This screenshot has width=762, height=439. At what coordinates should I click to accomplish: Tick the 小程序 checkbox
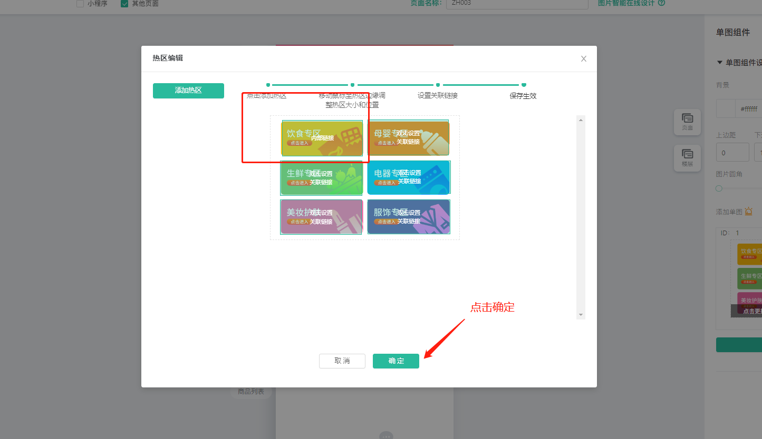pos(80,4)
